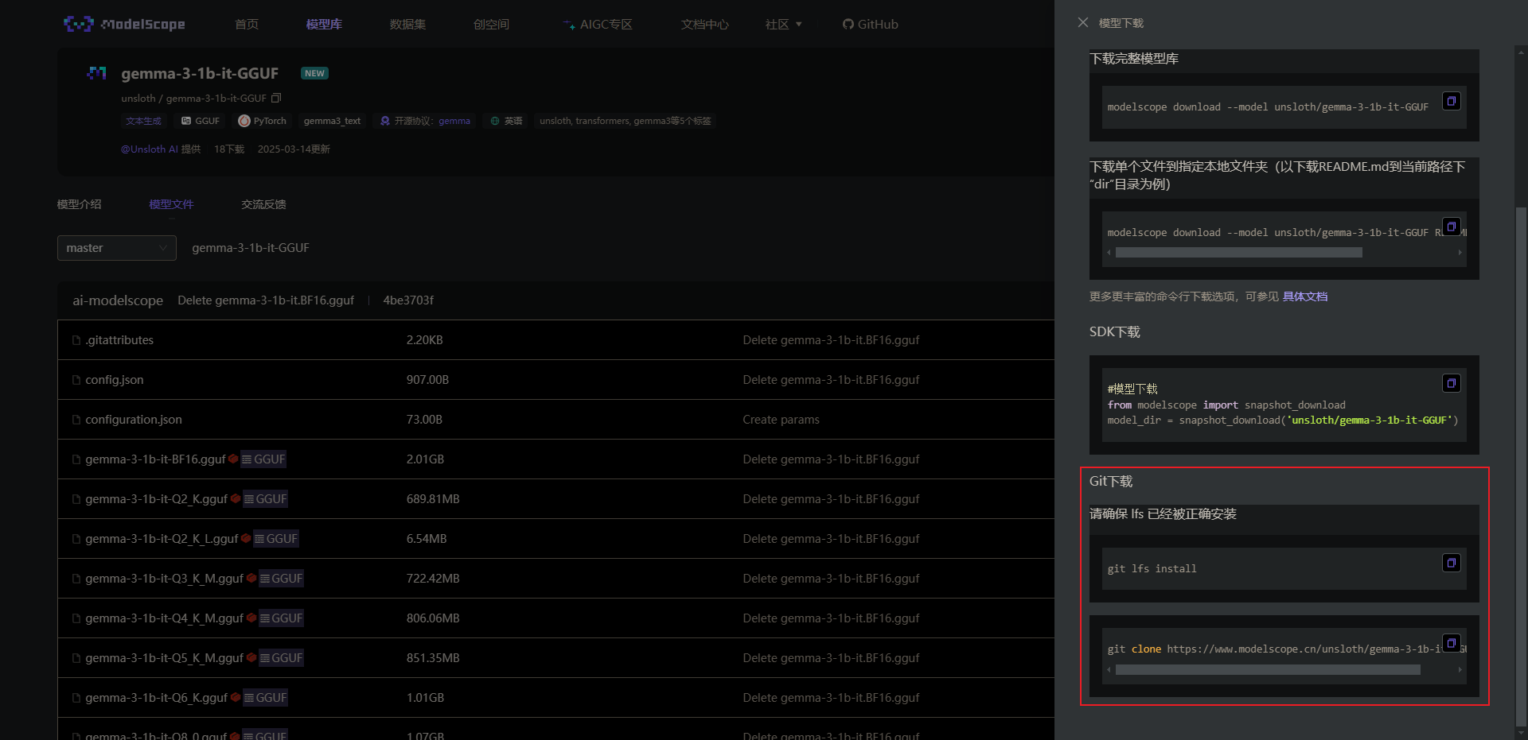Click GGUF badge on the Q4_K_M.gguf row
The image size is (1528, 740).
281,618
